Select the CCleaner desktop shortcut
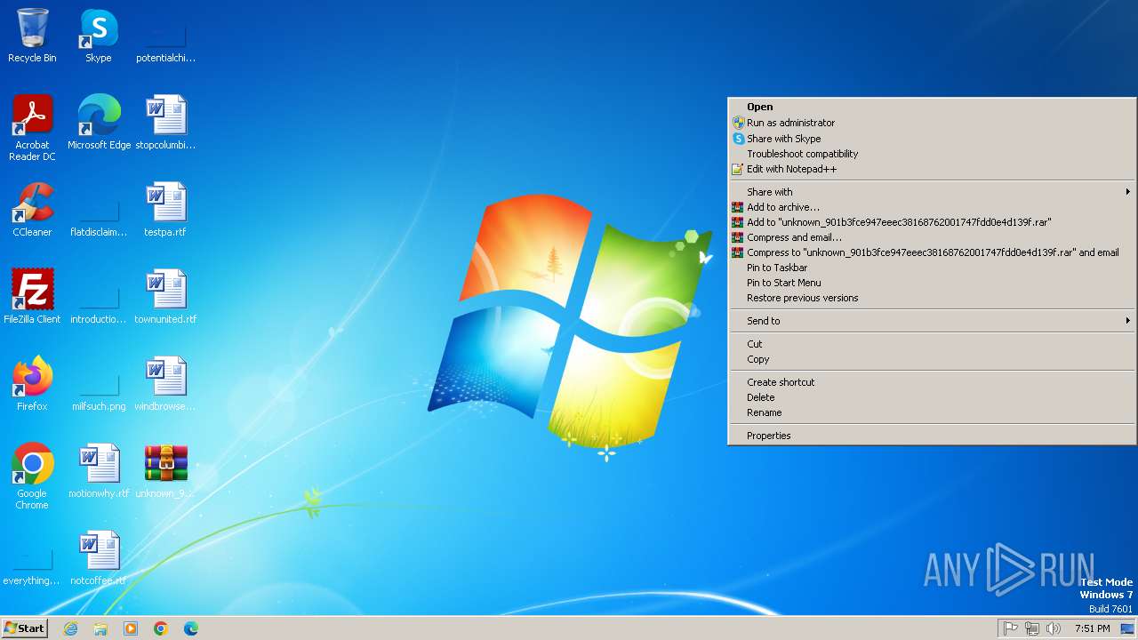Viewport: 1138px width, 640px height. coord(32,210)
